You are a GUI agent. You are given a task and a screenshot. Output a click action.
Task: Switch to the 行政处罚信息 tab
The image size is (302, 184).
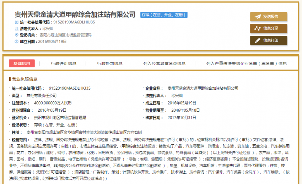pyautogui.click(x=110, y=63)
